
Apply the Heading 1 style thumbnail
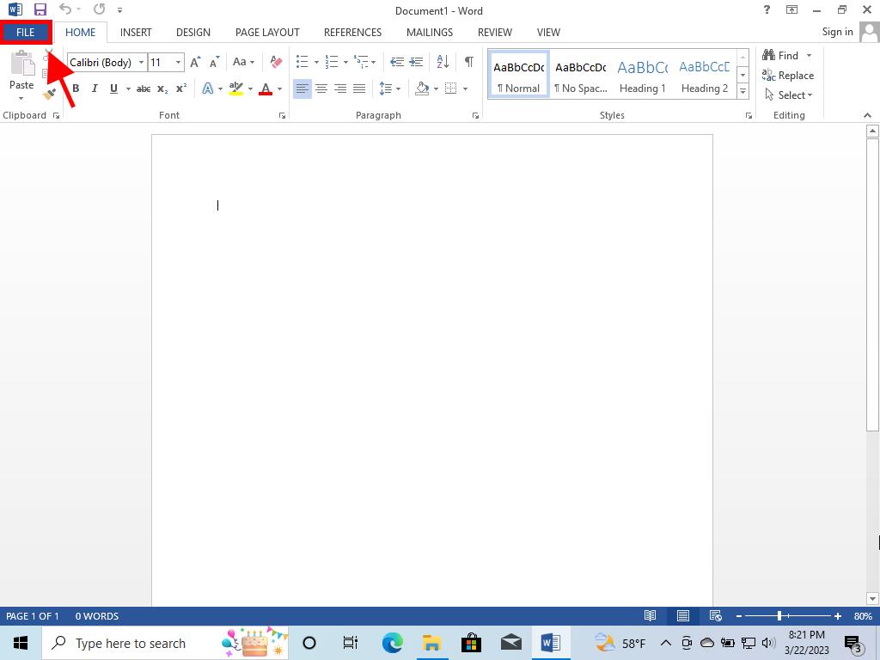[642, 76]
